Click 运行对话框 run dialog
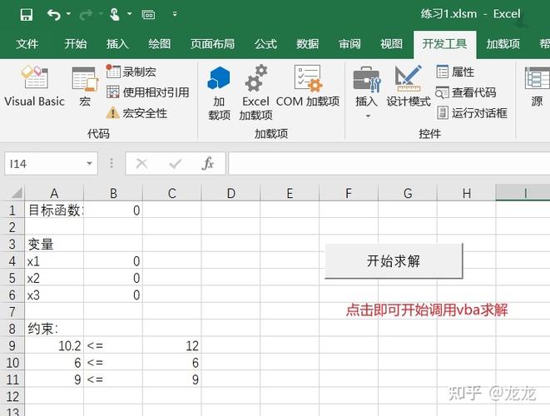Image resolution: width=550 pixels, height=416 pixels. click(472, 113)
